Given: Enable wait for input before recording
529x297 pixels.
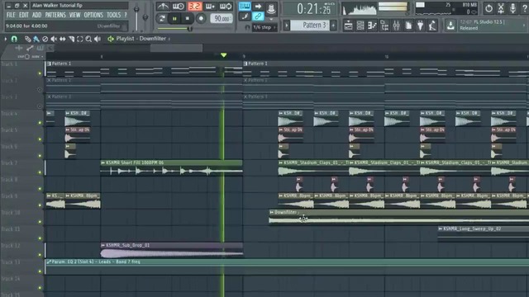Looking at the screenshot, I should [179, 7].
